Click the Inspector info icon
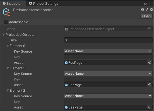Viewport: 154px width, 111px height. point(4,3)
